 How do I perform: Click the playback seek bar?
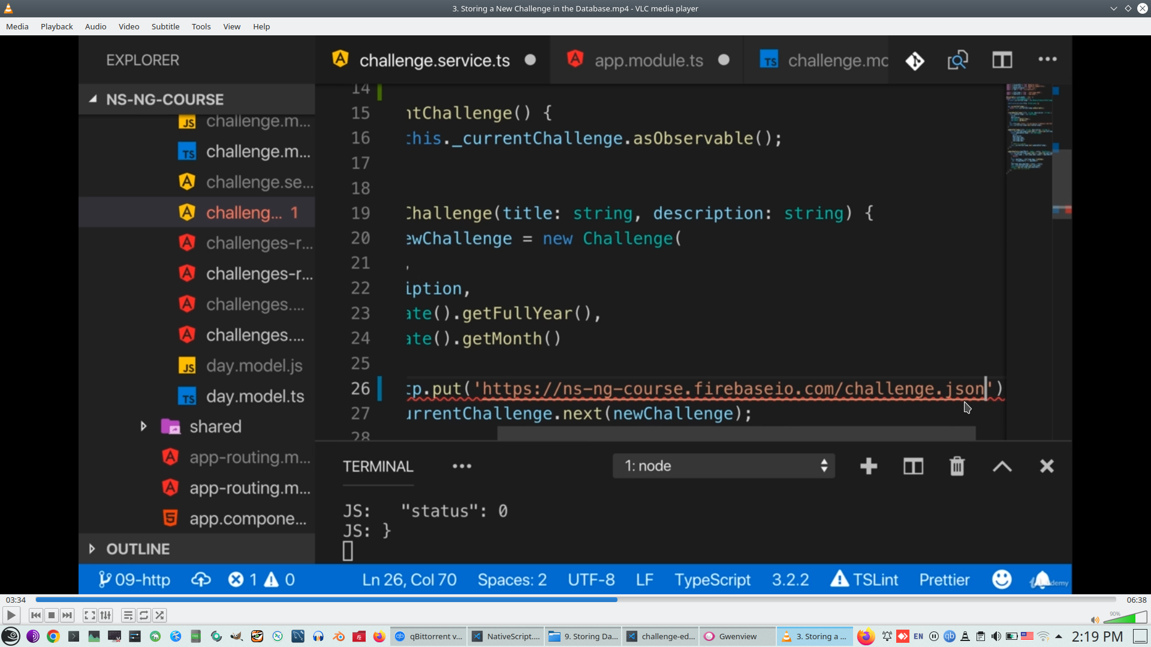pos(575,600)
